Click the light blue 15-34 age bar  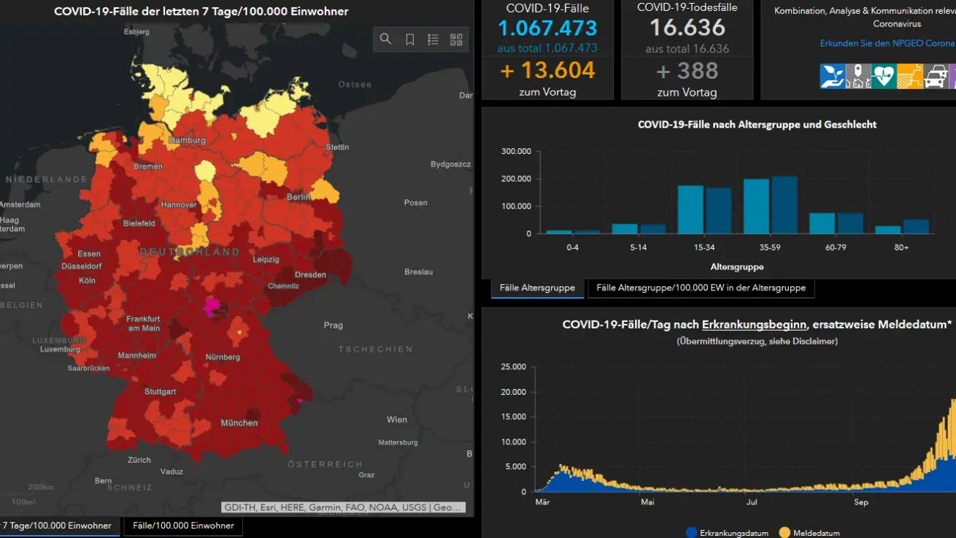coord(690,210)
